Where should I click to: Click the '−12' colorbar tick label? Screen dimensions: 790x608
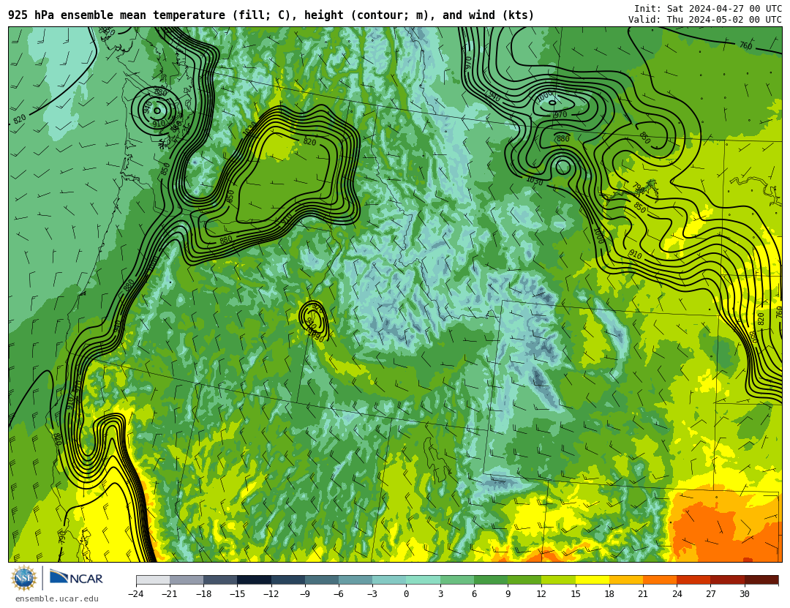point(271,594)
